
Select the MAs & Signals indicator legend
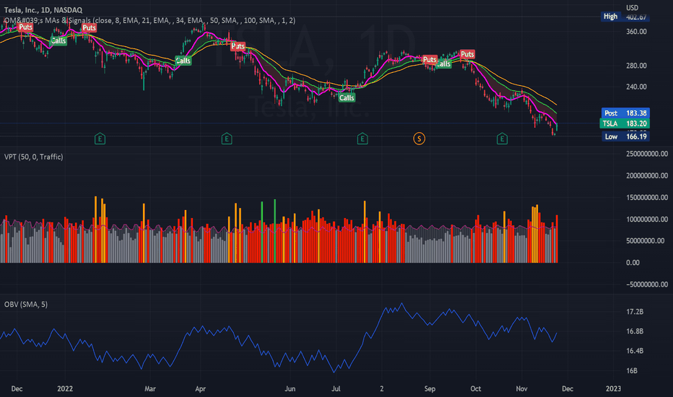click(x=149, y=20)
